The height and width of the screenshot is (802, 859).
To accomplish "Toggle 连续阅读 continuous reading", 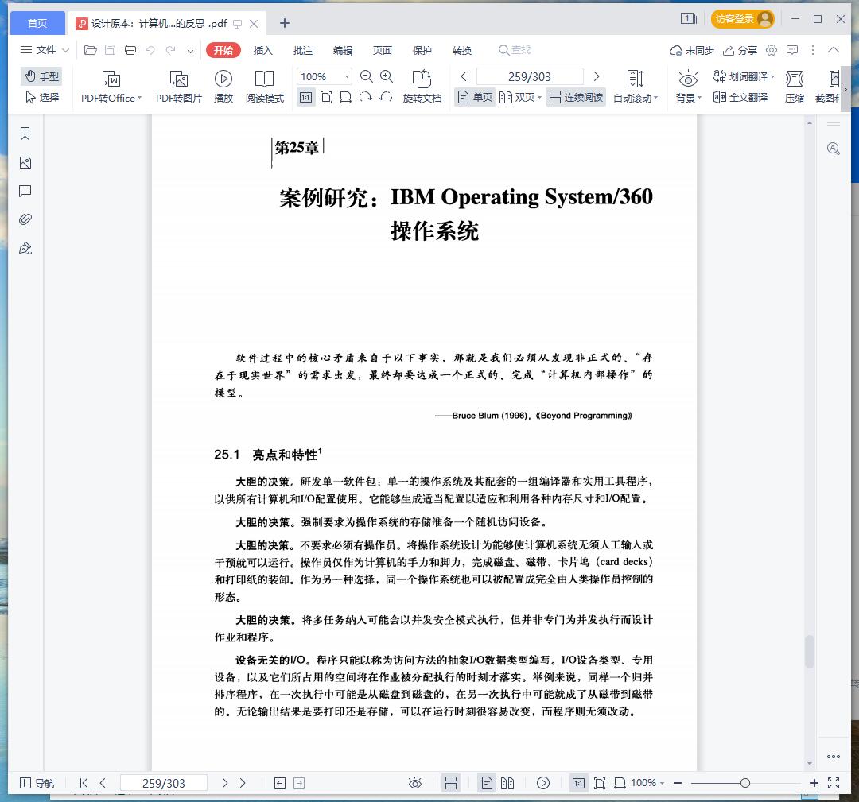I will coord(576,98).
